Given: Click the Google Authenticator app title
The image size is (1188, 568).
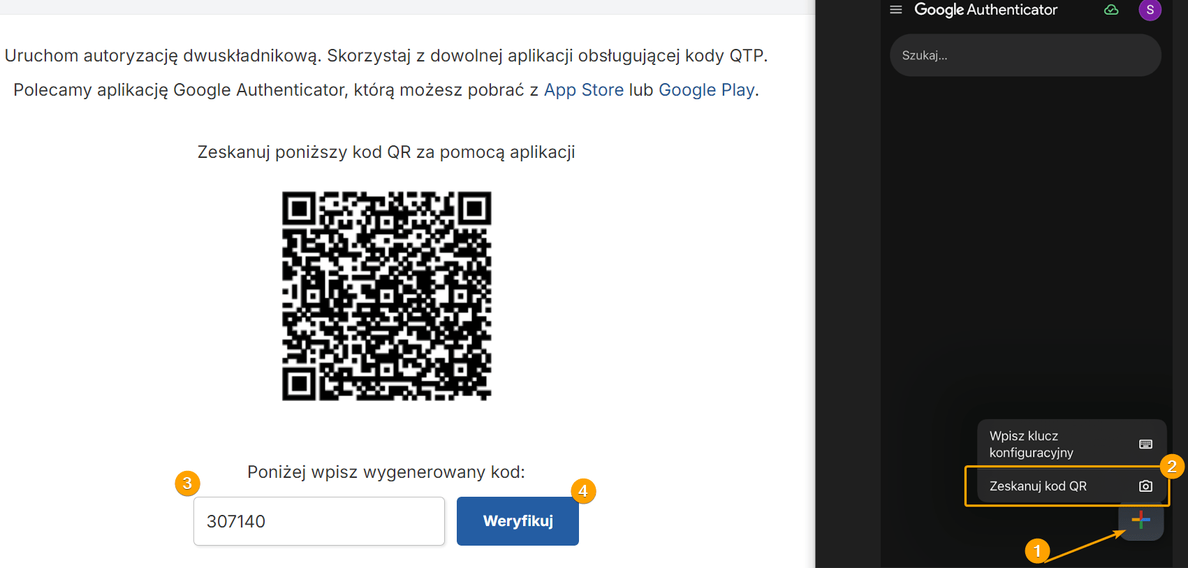Looking at the screenshot, I should click(985, 10).
